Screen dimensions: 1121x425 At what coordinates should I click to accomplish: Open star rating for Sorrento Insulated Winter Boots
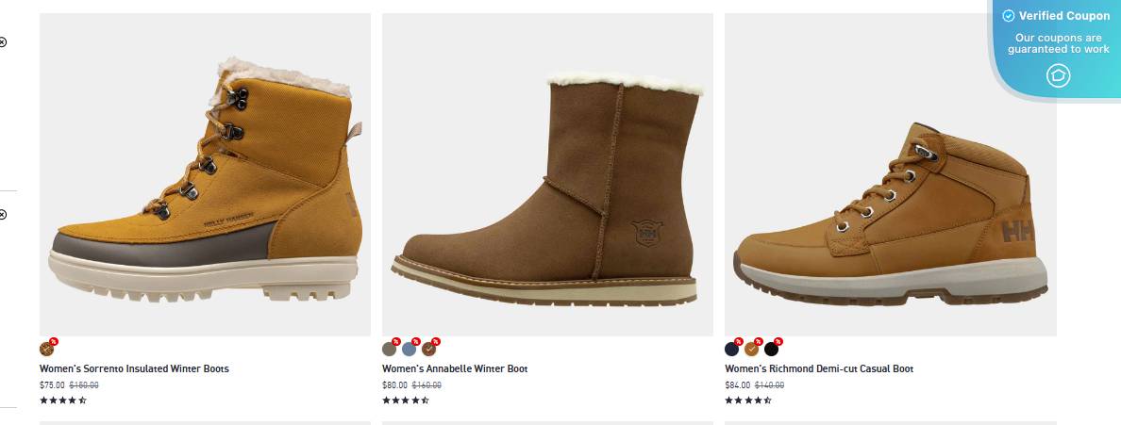63,400
